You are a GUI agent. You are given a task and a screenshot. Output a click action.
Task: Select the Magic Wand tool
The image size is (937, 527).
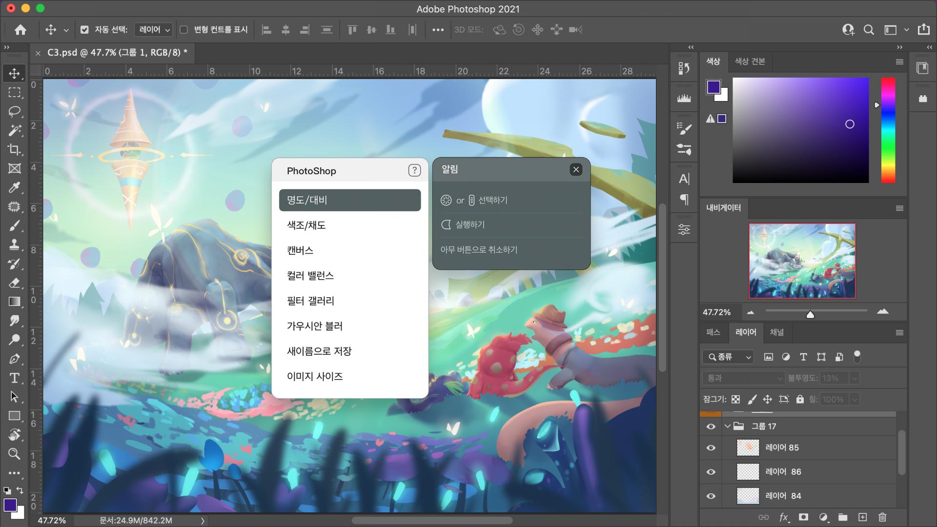[x=14, y=130]
